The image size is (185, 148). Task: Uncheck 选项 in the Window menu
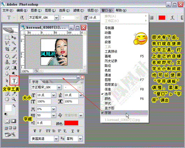[125, 94]
